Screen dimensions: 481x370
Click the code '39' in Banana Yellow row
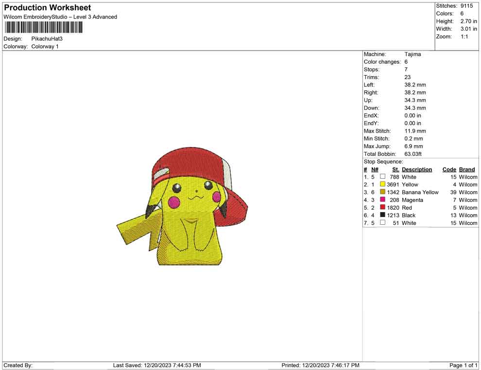(x=453, y=192)
